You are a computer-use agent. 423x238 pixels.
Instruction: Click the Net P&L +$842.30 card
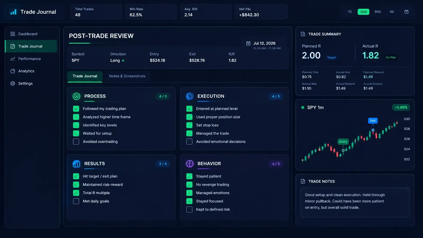[261, 12]
